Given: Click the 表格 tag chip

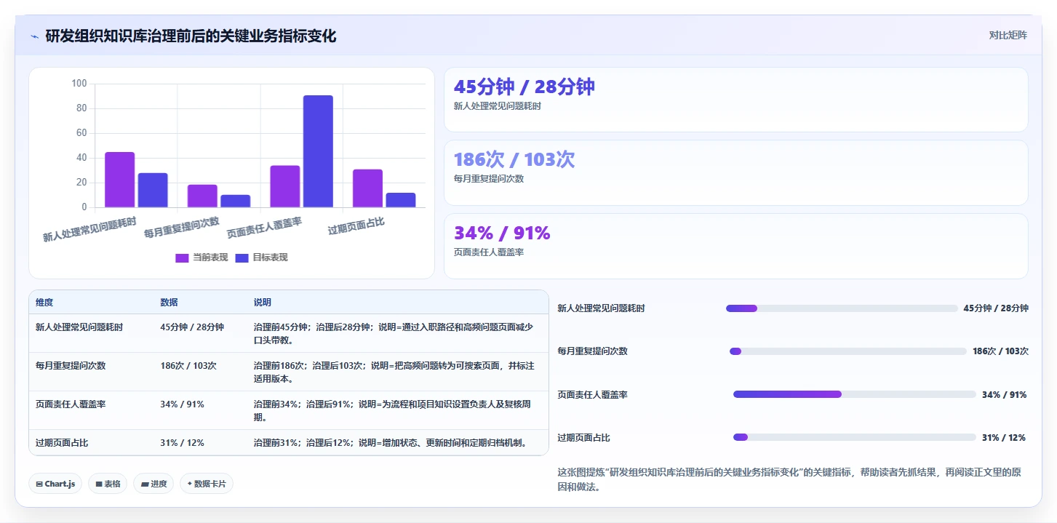Looking at the screenshot, I should [108, 484].
